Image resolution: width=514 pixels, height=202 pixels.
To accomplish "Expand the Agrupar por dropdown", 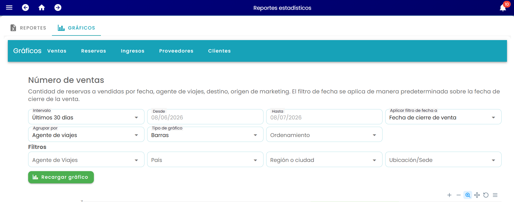I will coord(86,134).
